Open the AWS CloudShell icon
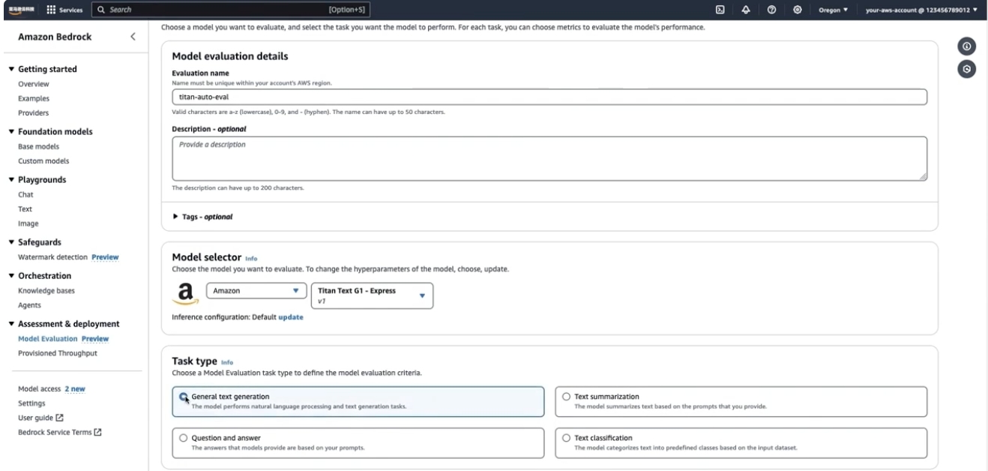 click(720, 10)
